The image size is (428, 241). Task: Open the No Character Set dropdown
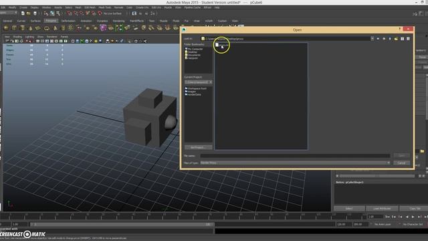tap(413, 224)
